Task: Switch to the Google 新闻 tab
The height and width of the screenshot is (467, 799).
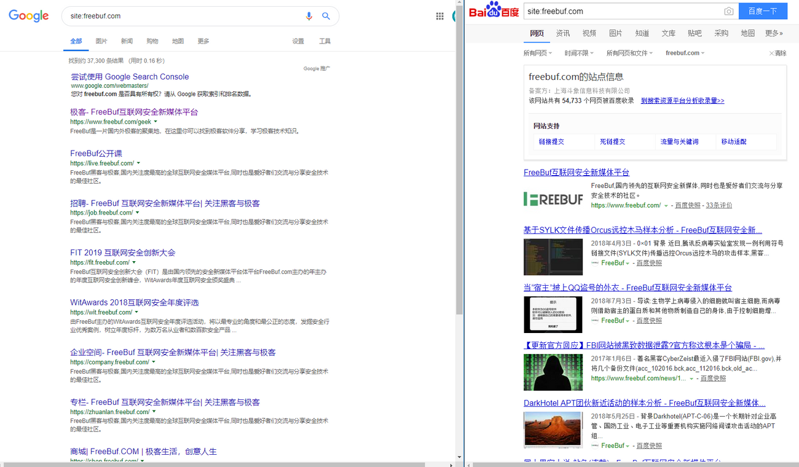Action: tap(127, 41)
